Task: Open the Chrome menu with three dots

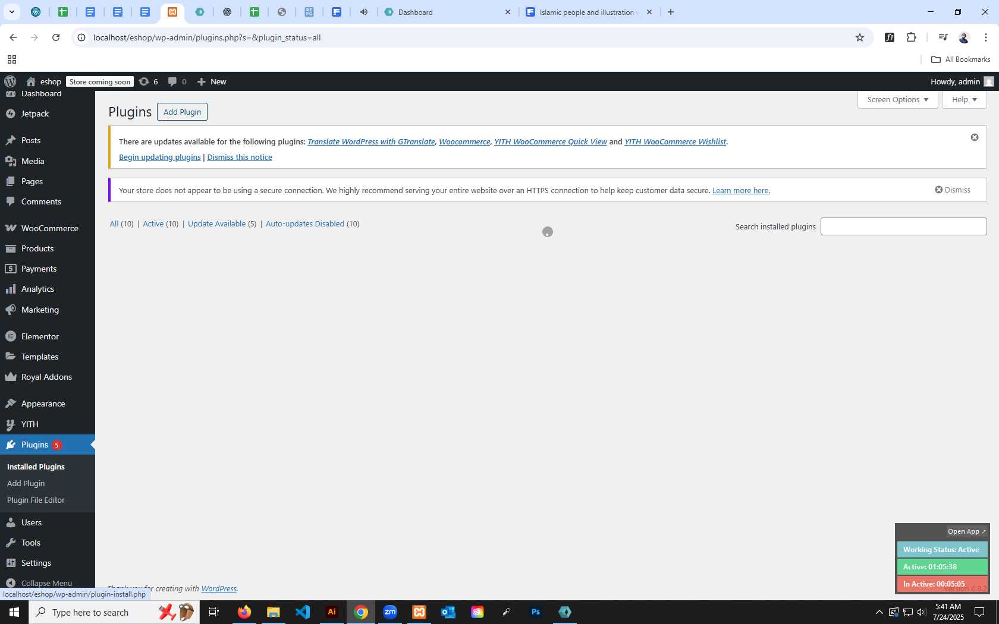Action: pyautogui.click(x=986, y=37)
